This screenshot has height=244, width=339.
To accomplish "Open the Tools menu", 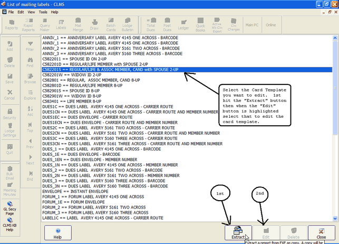I will click(43, 11).
